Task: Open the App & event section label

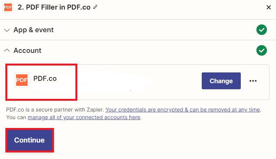Action: pos(33,30)
